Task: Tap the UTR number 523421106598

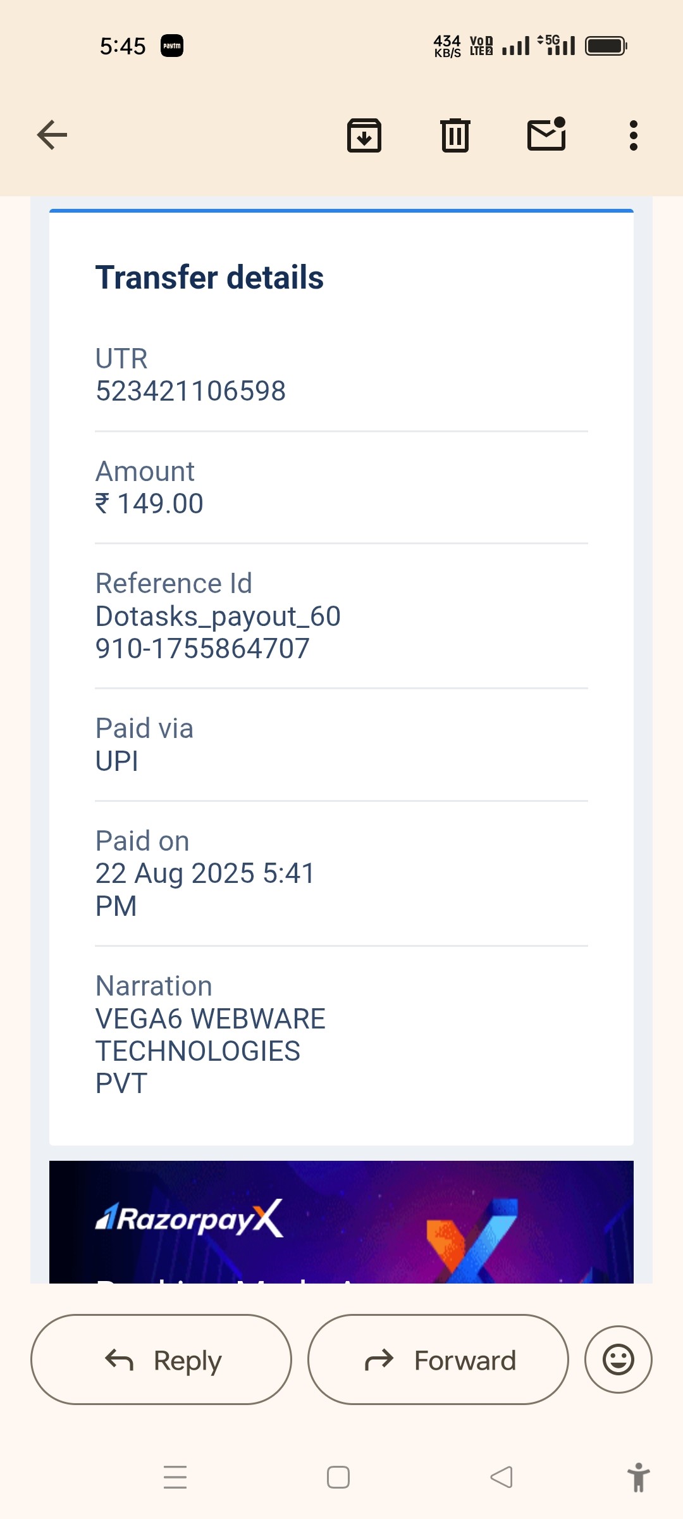Action: click(x=190, y=391)
